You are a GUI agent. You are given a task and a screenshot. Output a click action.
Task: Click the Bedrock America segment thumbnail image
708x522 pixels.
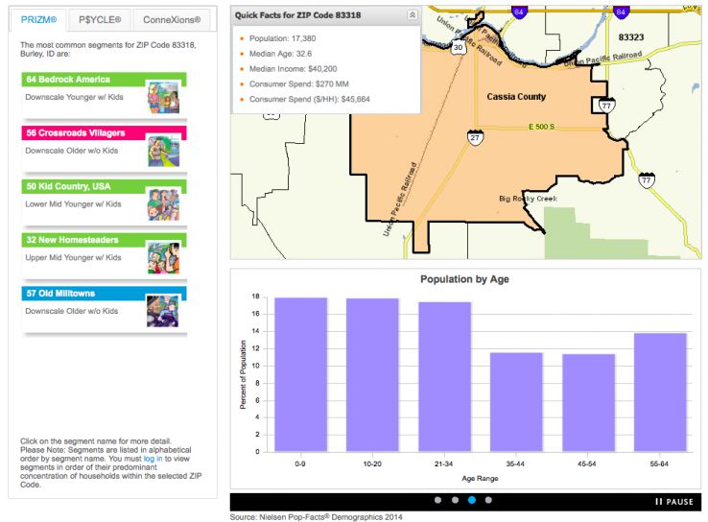point(162,97)
